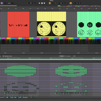
Task: Select the left yellow circle clip
Action: tap(44, 24)
